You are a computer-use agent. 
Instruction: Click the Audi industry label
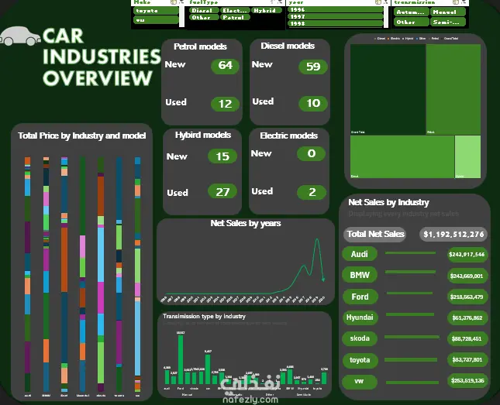tap(360, 254)
